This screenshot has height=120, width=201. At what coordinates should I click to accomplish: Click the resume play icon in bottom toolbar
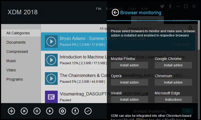point(50,111)
